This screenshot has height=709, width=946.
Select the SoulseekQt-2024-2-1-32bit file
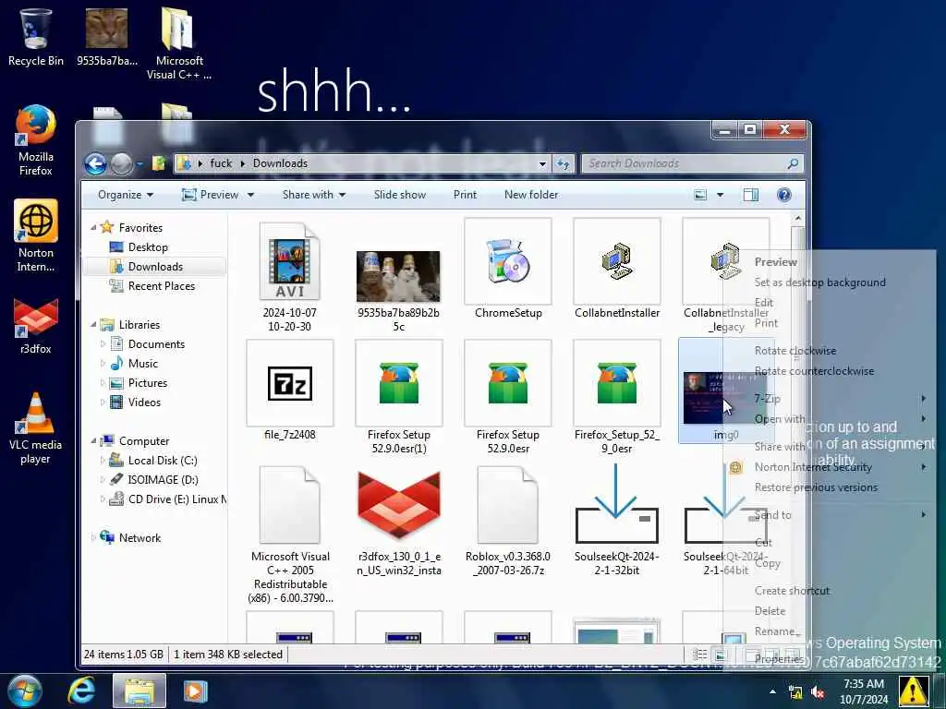tap(616, 522)
